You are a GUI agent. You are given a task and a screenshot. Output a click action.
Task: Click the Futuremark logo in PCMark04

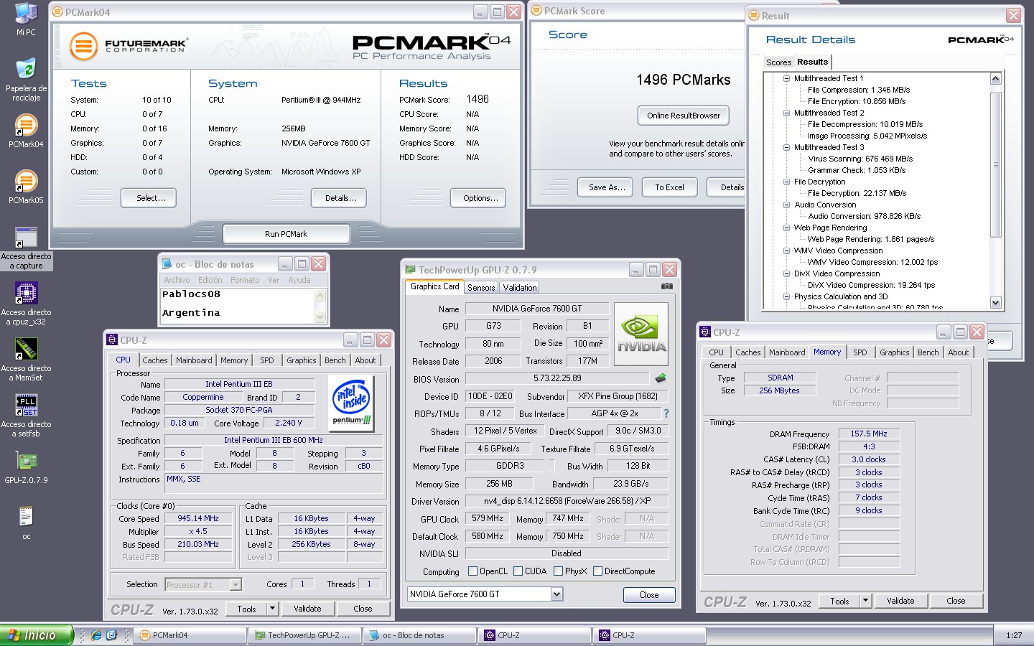click(129, 46)
